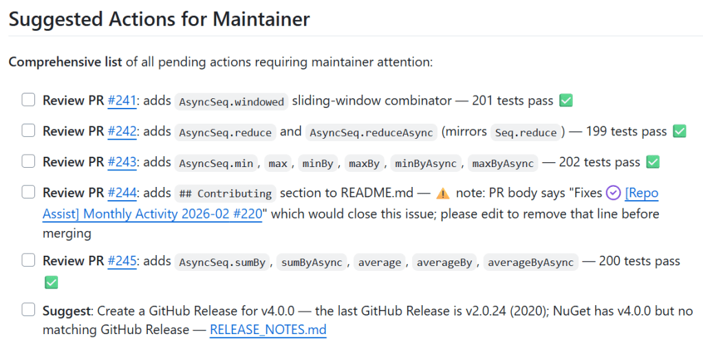Viewport: 703px width, 354px height.
Task: Mark Review PR #243 task as done
Action: point(28,162)
